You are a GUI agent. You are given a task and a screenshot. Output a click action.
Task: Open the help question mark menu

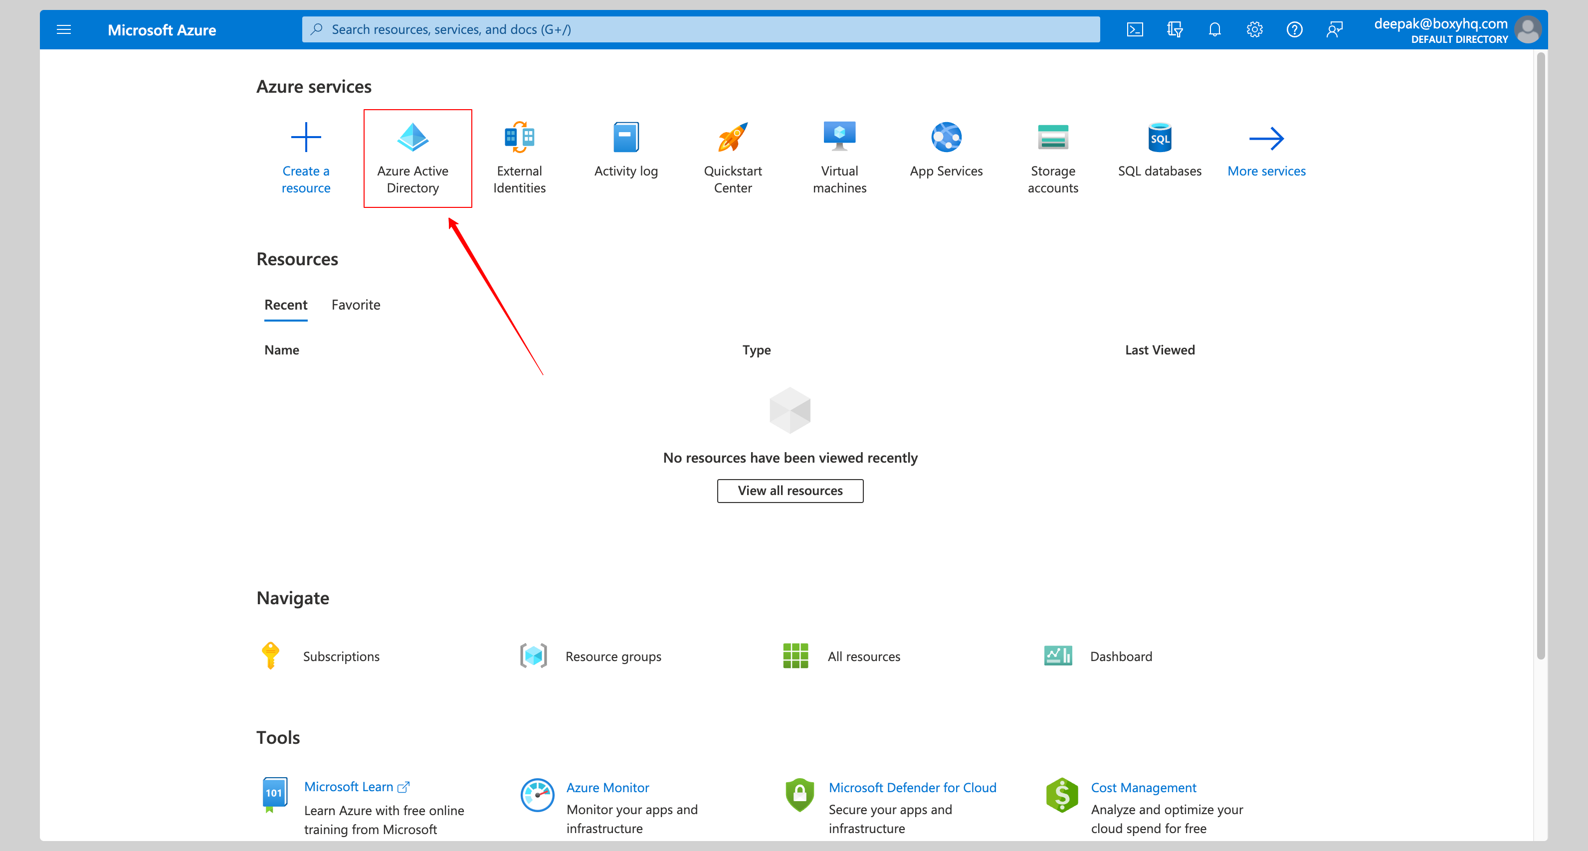point(1294,28)
